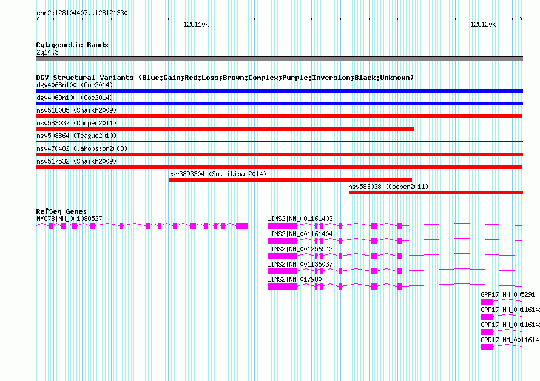Click the red nsv470482 loss bar
The image size is (540, 381).
(279, 154)
